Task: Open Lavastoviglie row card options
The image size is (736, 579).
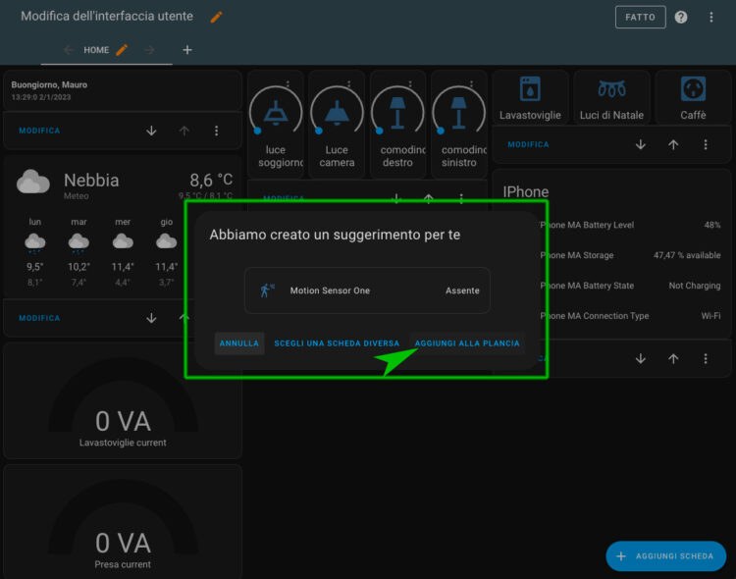Action: pos(706,144)
